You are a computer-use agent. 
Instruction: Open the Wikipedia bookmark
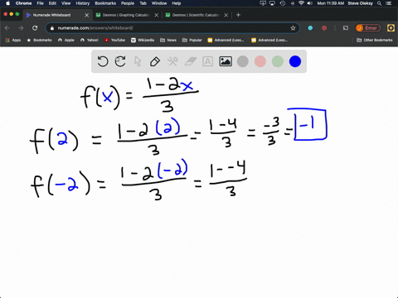(x=143, y=40)
